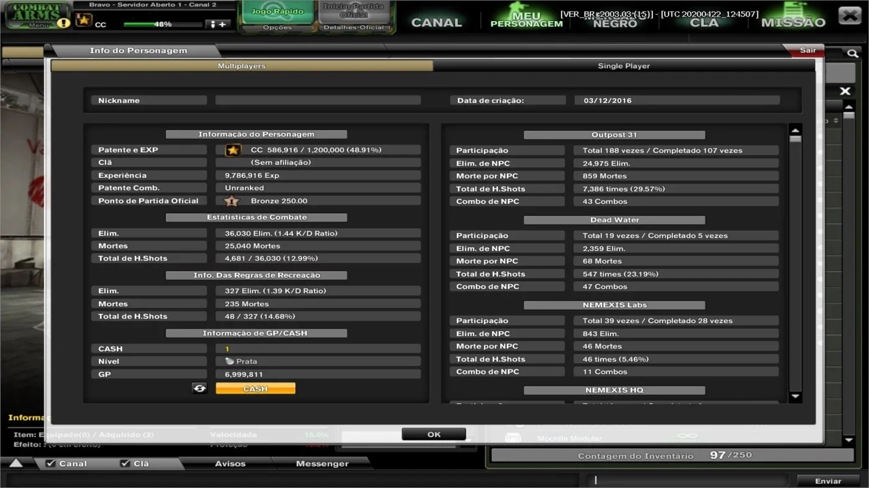
Task: Expand the chat panel up arrow
Action: coord(16,463)
